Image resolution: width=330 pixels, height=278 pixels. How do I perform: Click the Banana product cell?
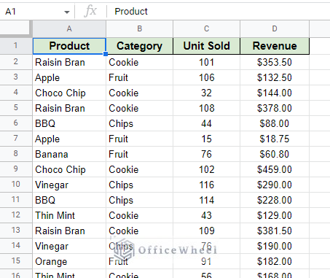coord(69,154)
